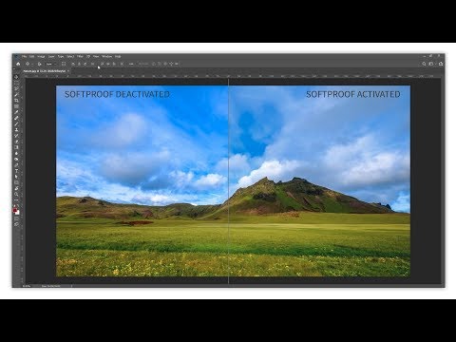Select the Hand tool
Image resolution: width=456 pixels, height=342 pixels.
(x=16, y=188)
